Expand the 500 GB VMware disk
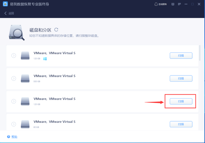Viewport: 205px width, 143px height. click(x=14, y=78)
